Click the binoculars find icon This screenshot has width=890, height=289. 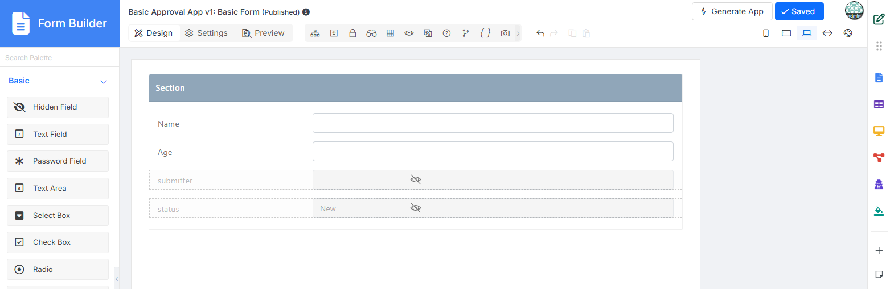click(371, 33)
